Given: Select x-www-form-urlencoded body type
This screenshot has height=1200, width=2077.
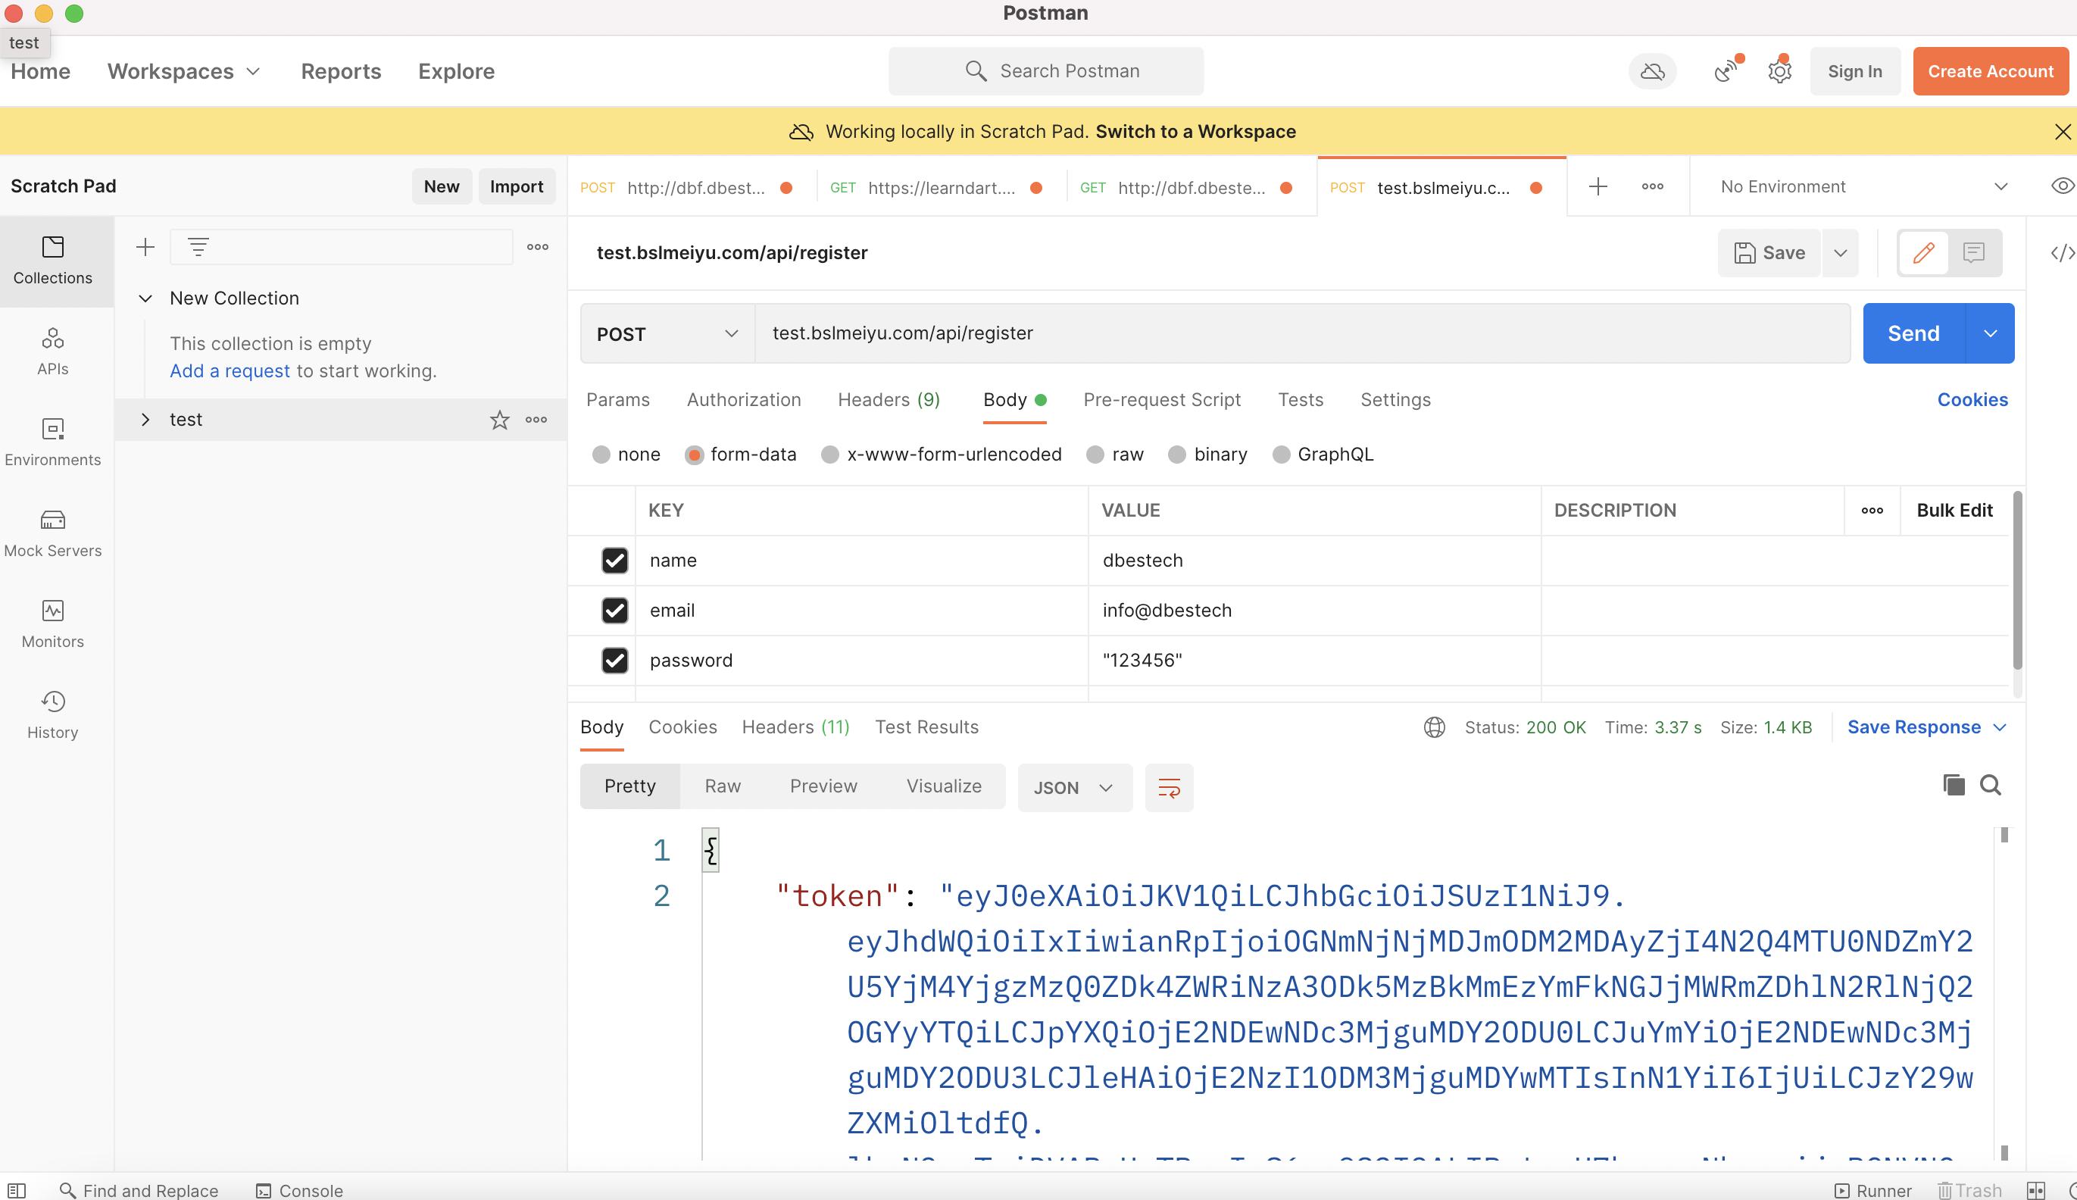Looking at the screenshot, I should (829, 454).
